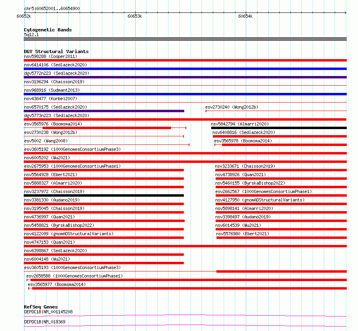Open nsv3195045 (Chaisson2019) label
358x331 pixels.
(54, 208)
